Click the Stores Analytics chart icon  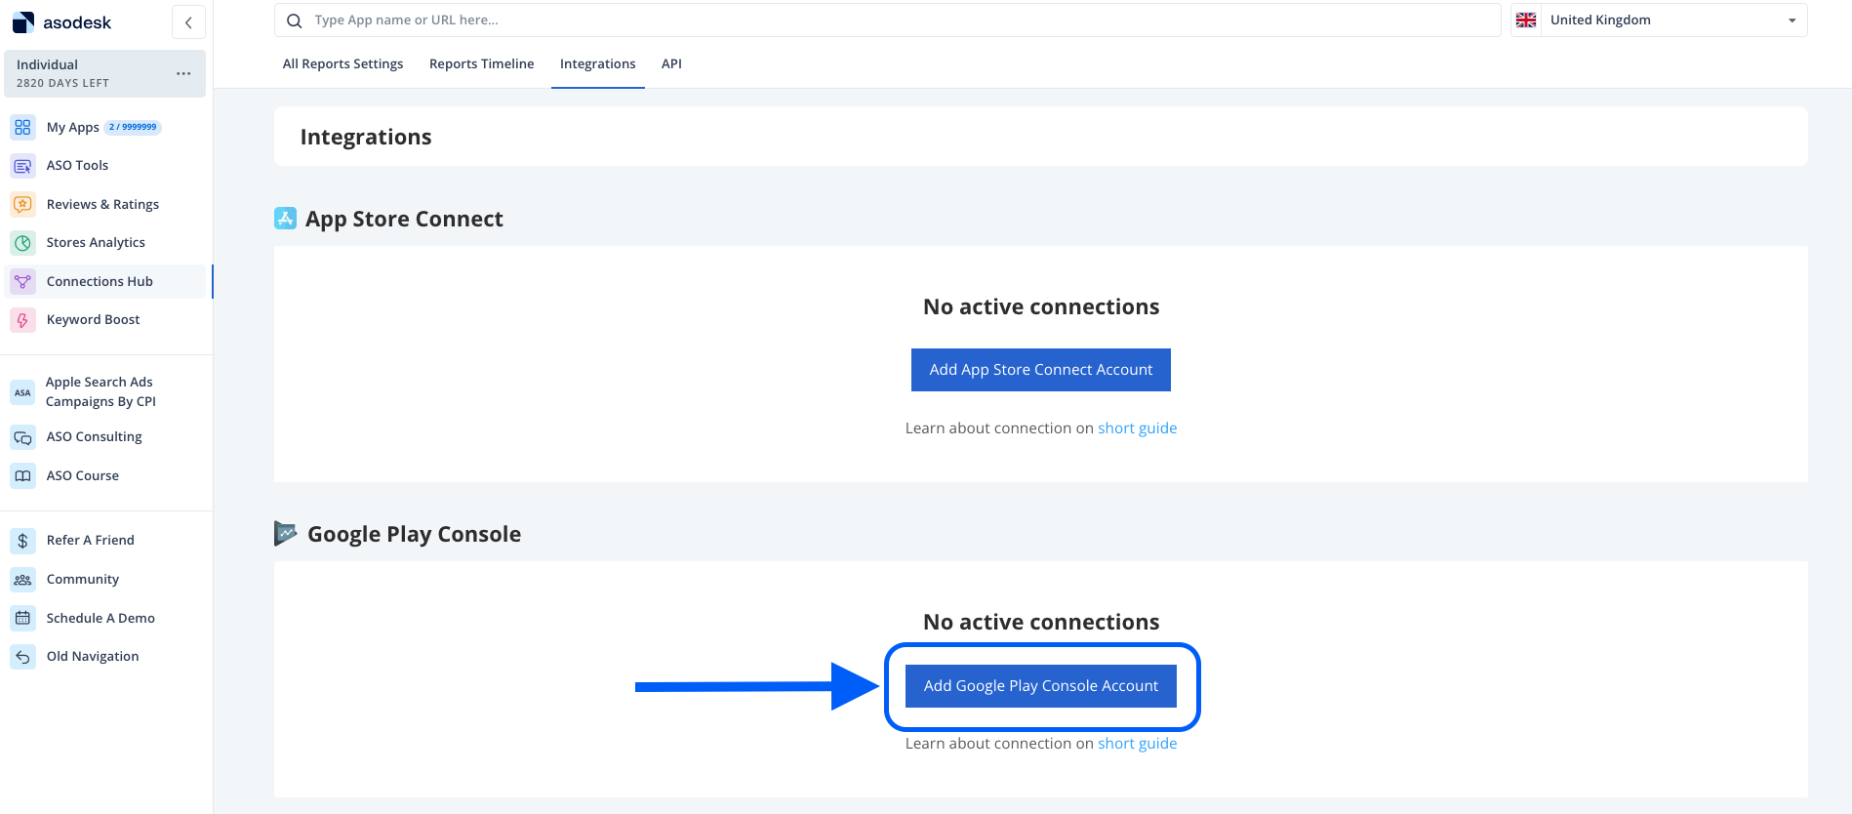[x=22, y=243]
